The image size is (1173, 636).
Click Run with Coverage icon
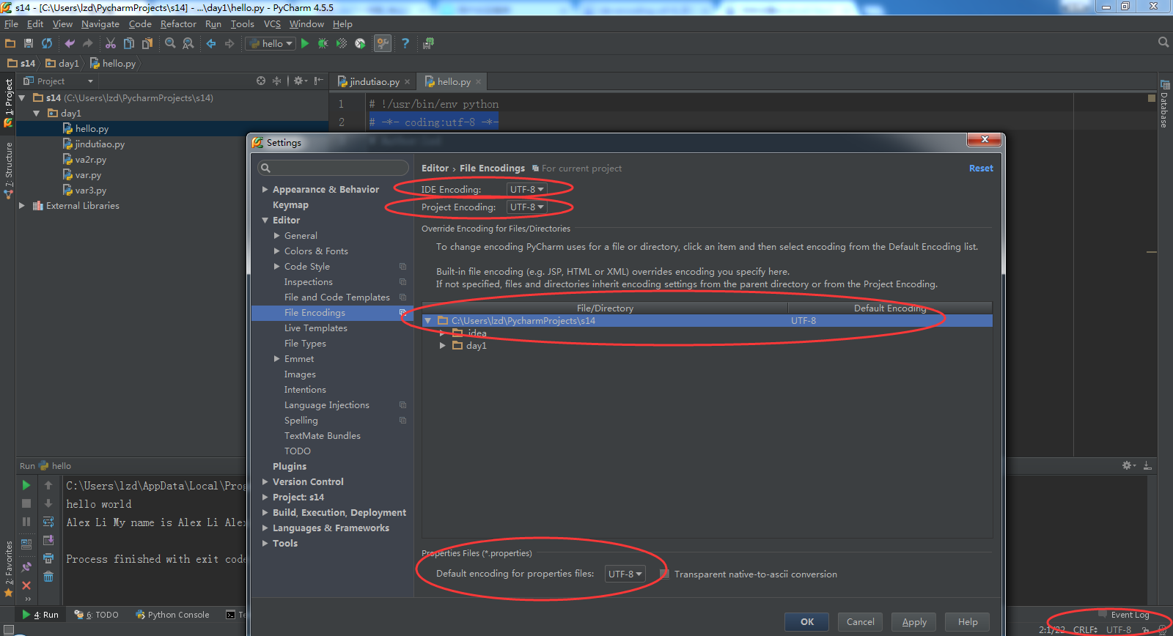342,44
